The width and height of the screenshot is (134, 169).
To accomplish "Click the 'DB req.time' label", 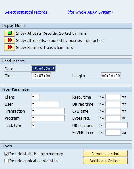I will (83, 104).
